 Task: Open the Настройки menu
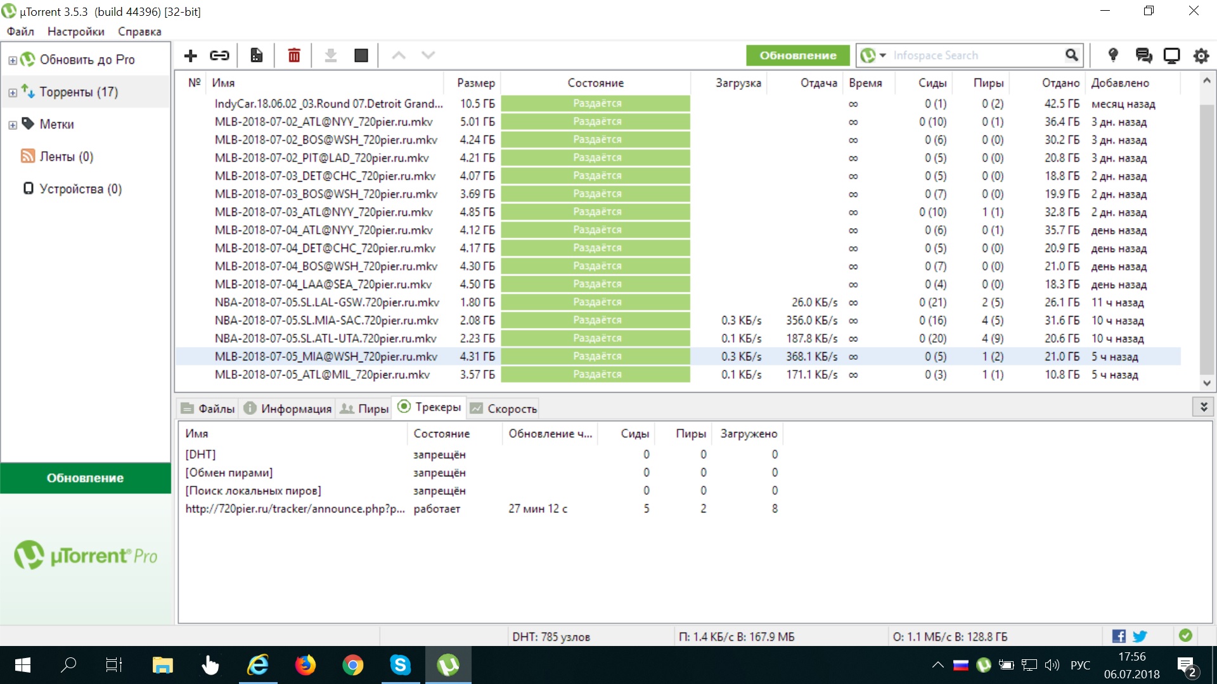(x=76, y=31)
